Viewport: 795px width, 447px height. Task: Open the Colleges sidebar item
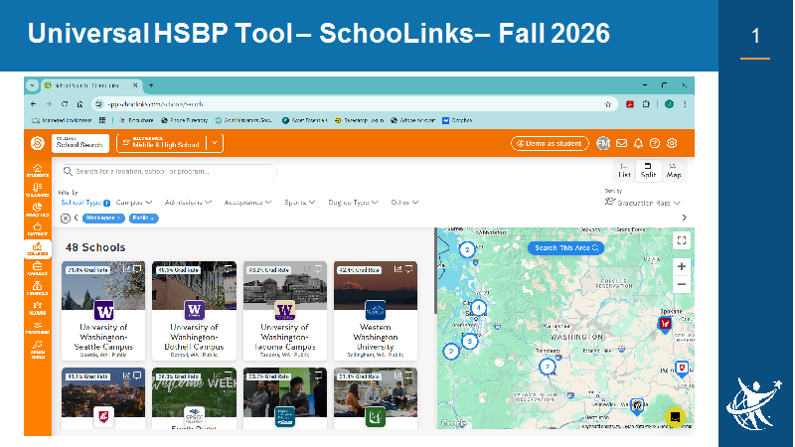coord(38,249)
